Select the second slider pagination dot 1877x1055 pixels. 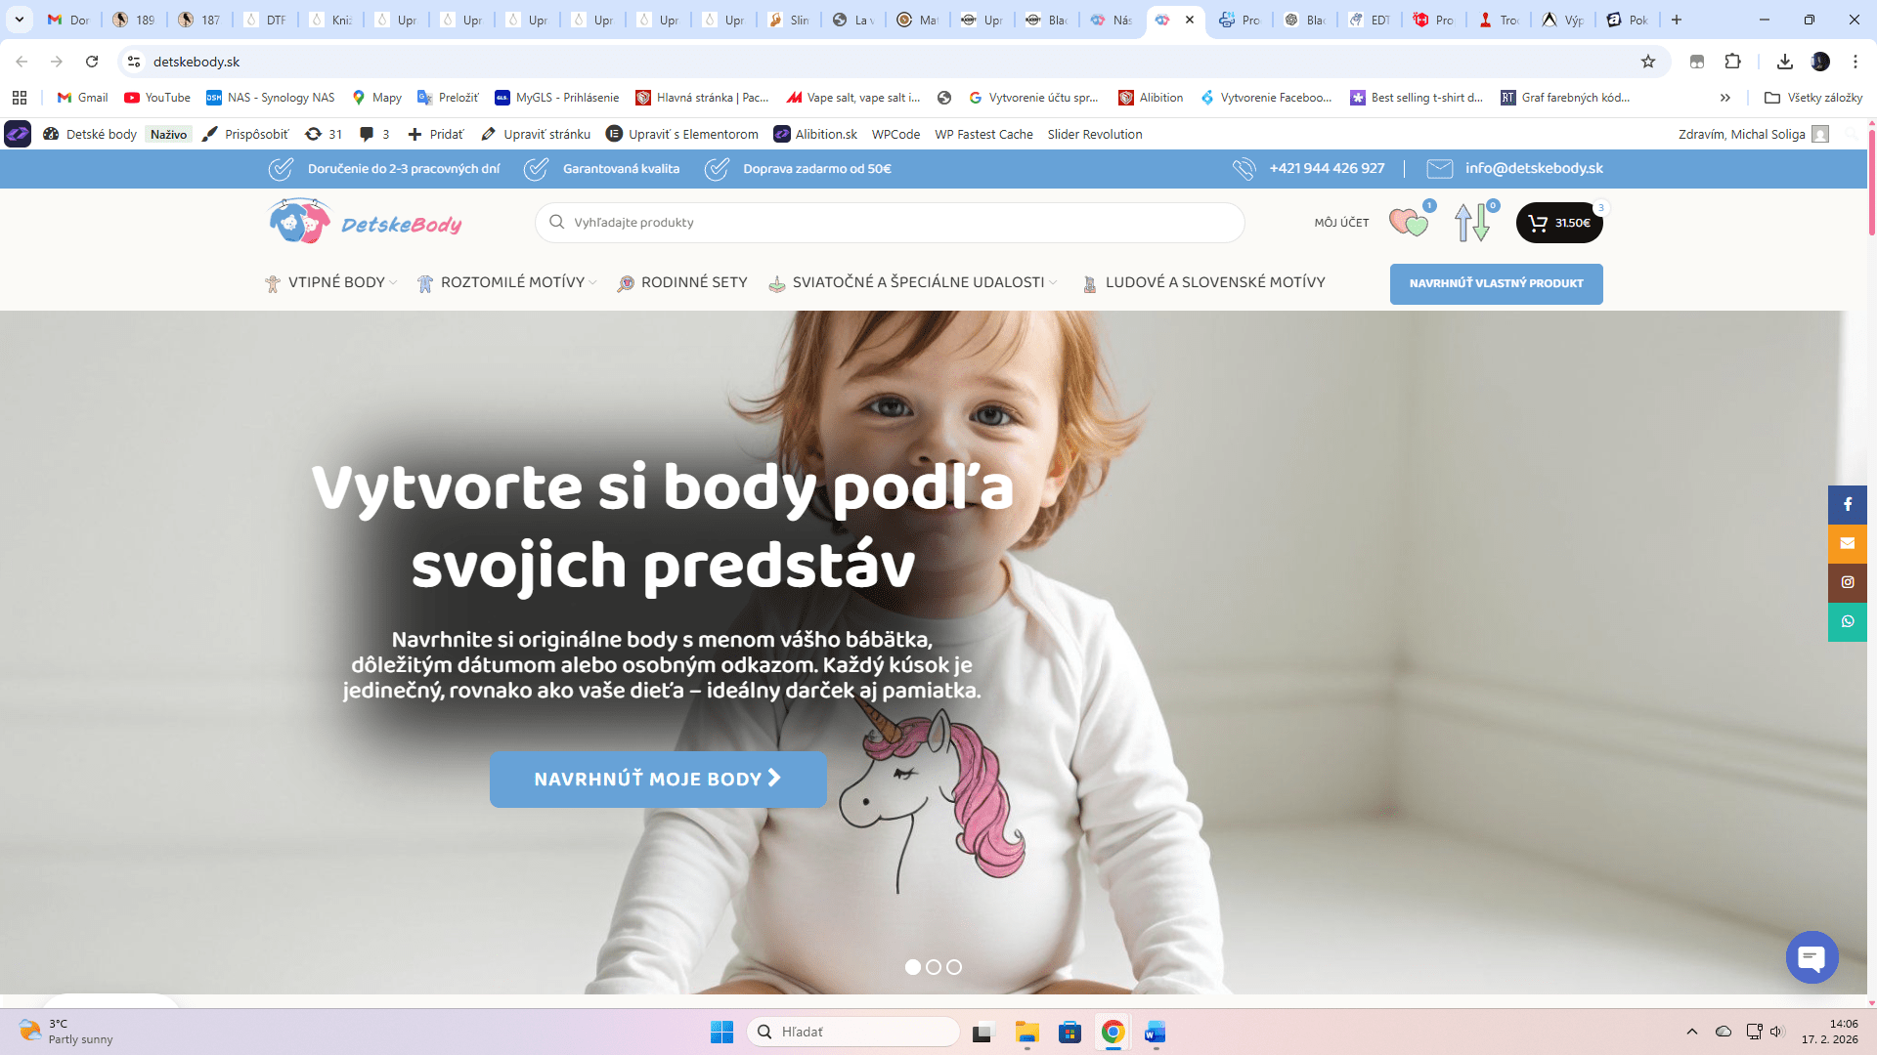tap(934, 967)
